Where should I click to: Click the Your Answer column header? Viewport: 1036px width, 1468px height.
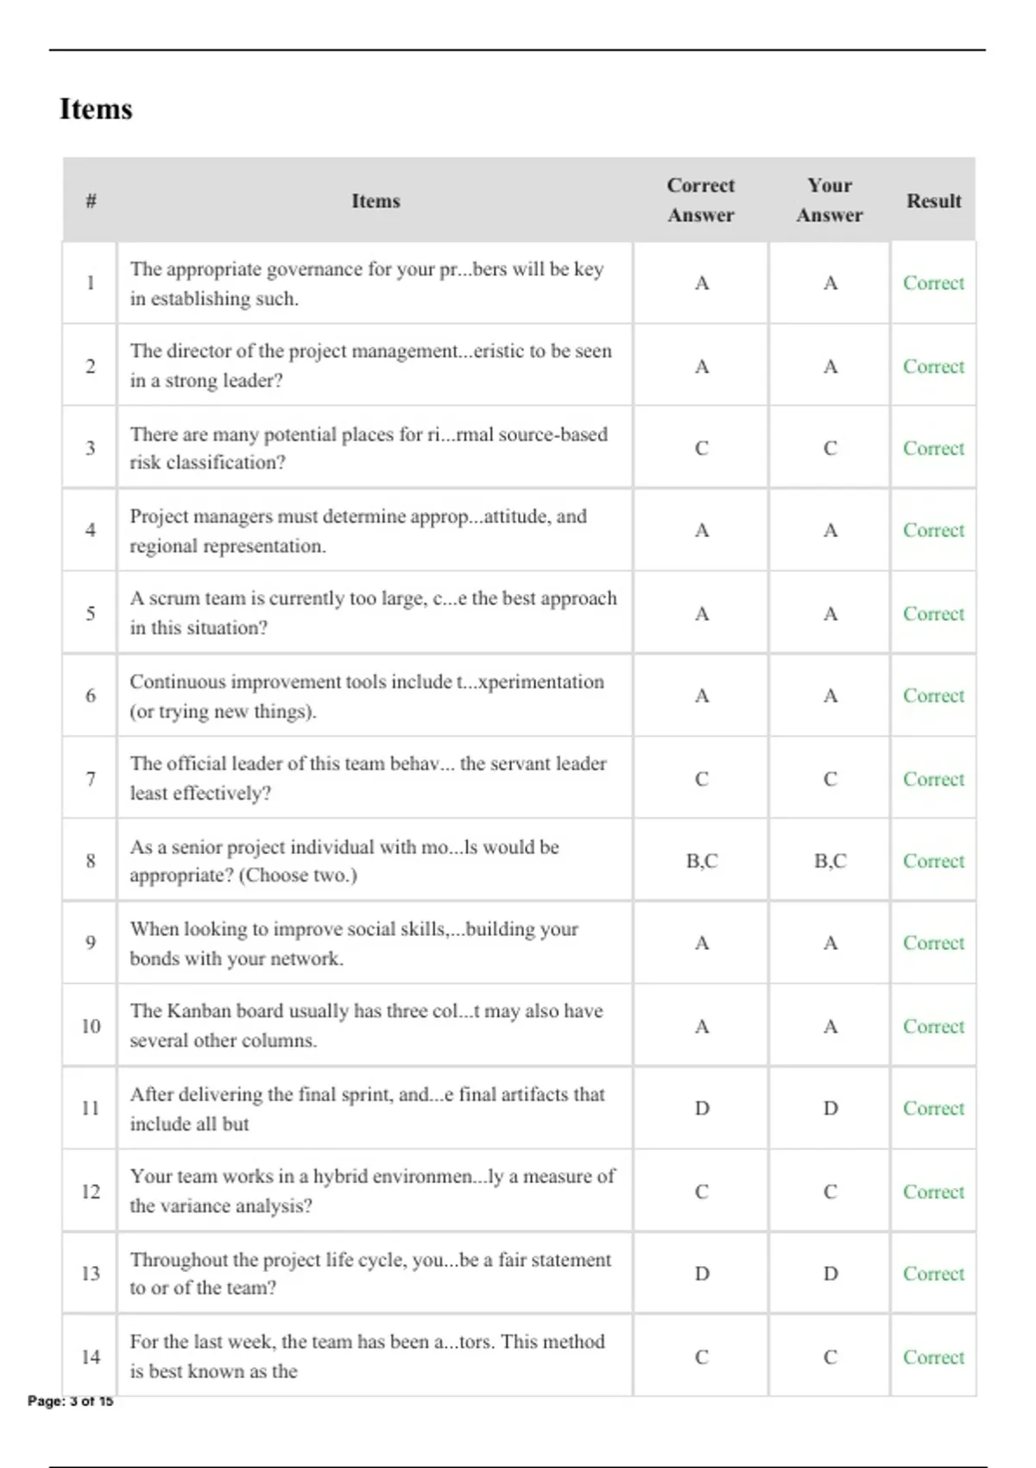829,200
